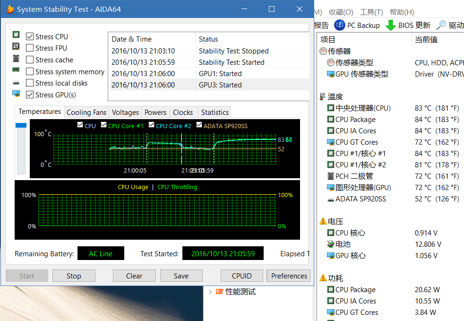Click the RAM module icon beside Stress system memory

tap(16, 70)
